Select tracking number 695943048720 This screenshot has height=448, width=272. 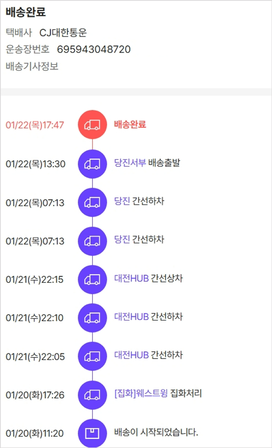[94, 49]
